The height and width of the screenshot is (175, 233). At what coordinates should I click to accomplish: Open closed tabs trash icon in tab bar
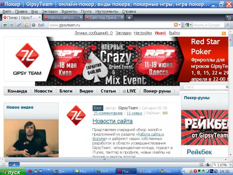pos(229,18)
